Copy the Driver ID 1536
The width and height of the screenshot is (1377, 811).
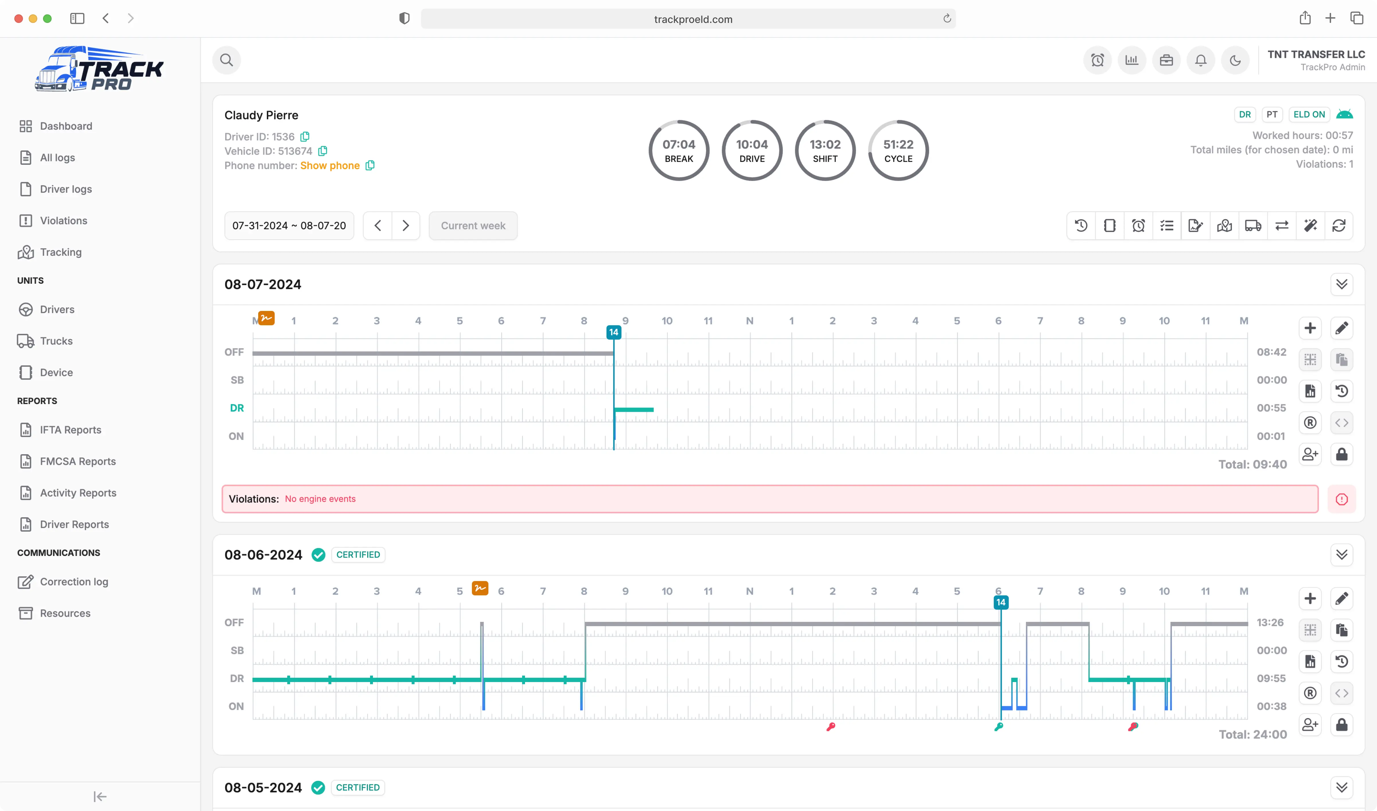305,137
